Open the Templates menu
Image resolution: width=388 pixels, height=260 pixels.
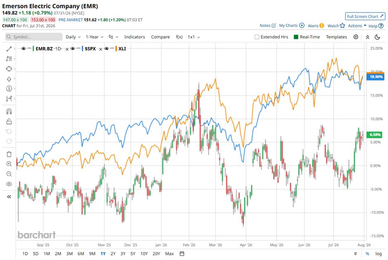336,37
